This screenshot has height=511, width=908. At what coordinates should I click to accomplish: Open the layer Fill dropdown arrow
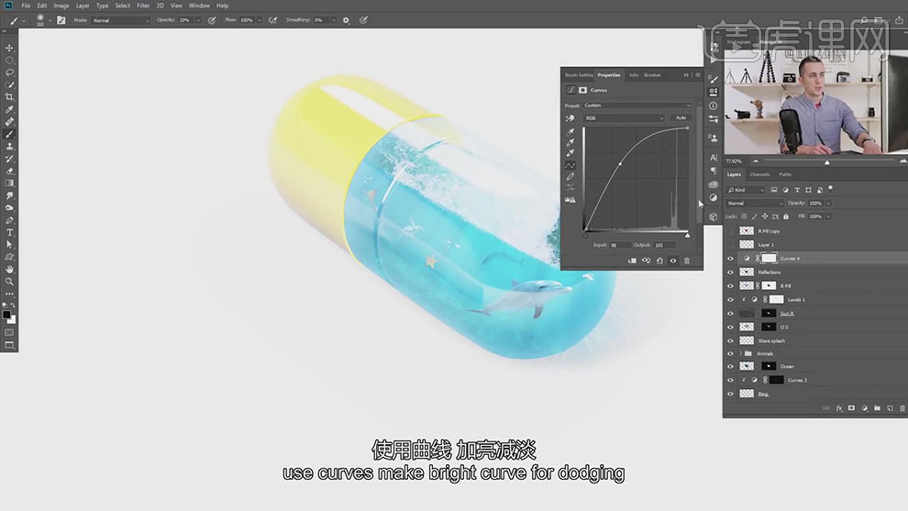(x=828, y=217)
